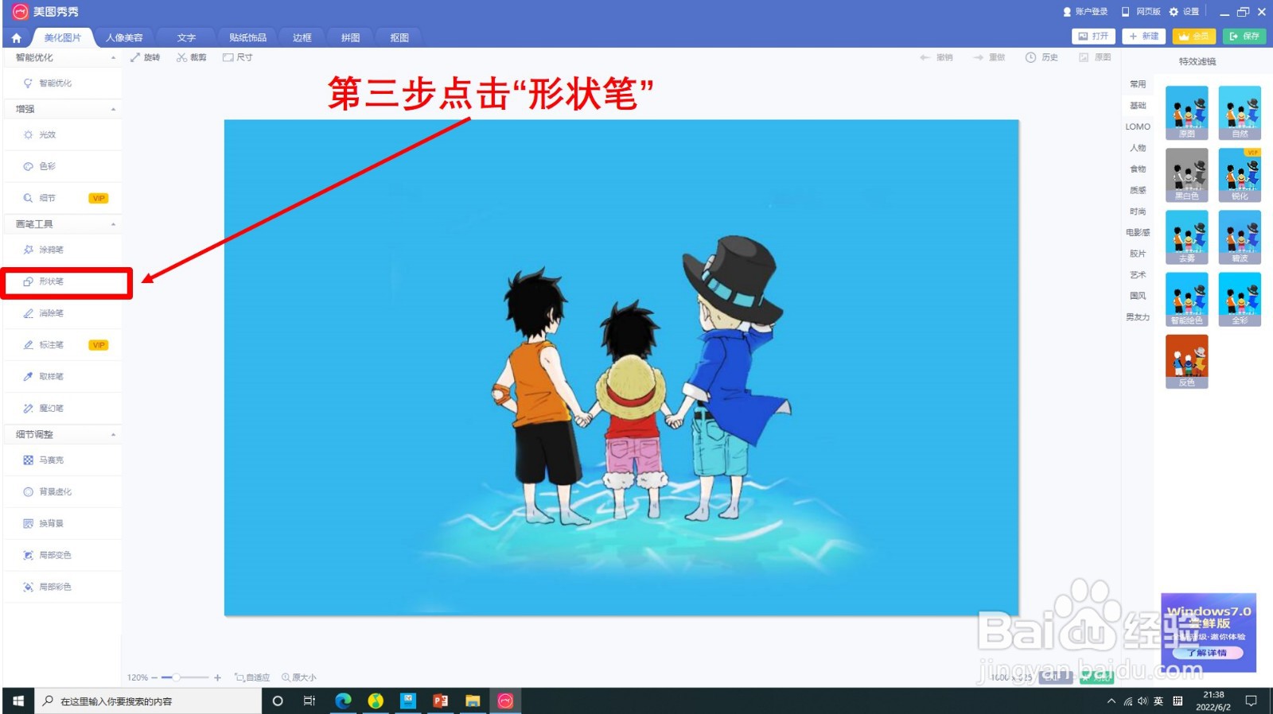Click the taskbar search input field
The height and width of the screenshot is (714, 1273).
pos(148,700)
